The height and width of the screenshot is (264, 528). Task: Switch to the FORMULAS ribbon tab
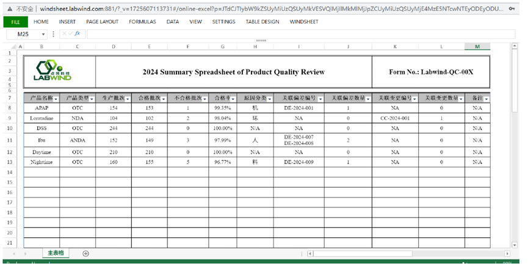[x=142, y=21]
